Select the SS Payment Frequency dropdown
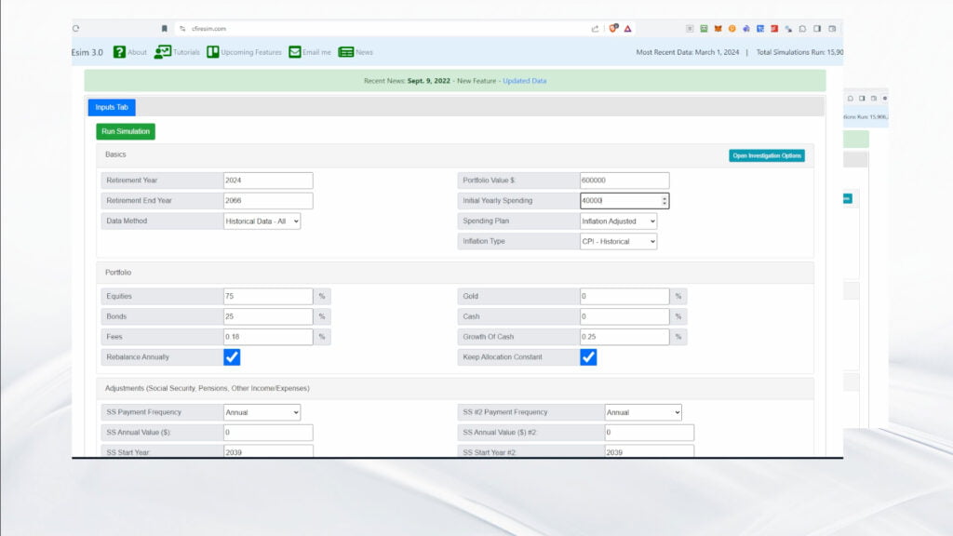This screenshot has width=953, height=536. [262, 412]
